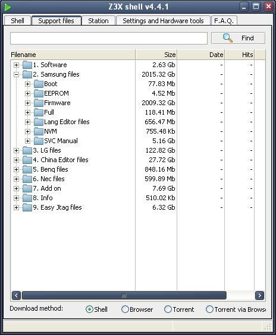Image resolution: width=276 pixels, height=335 pixels.
Task: Click the 3. LG files folder icon
Action: click(x=27, y=150)
